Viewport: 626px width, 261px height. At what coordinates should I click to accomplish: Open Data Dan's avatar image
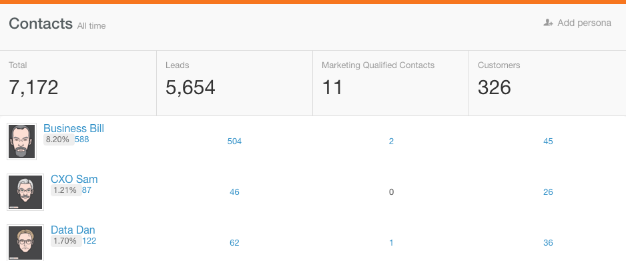(25, 242)
